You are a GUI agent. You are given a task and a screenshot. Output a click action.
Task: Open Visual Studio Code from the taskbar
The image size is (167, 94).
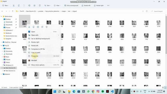112,91
